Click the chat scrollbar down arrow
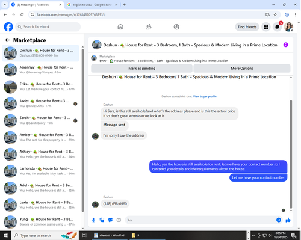Viewport: 301px width, 240px height. (x=291, y=211)
